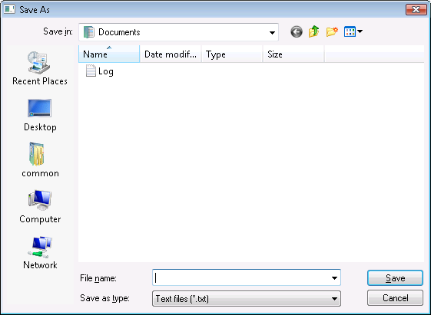Expand Views dropdown arrow

[360, 31]
